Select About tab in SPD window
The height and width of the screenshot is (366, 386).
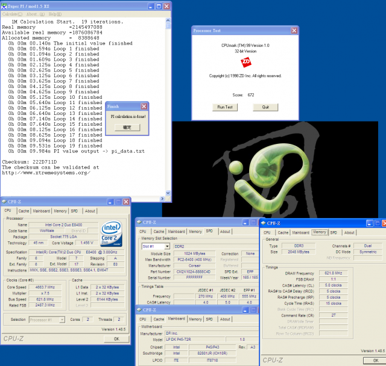pyautogui.click(x=225, y=232)
